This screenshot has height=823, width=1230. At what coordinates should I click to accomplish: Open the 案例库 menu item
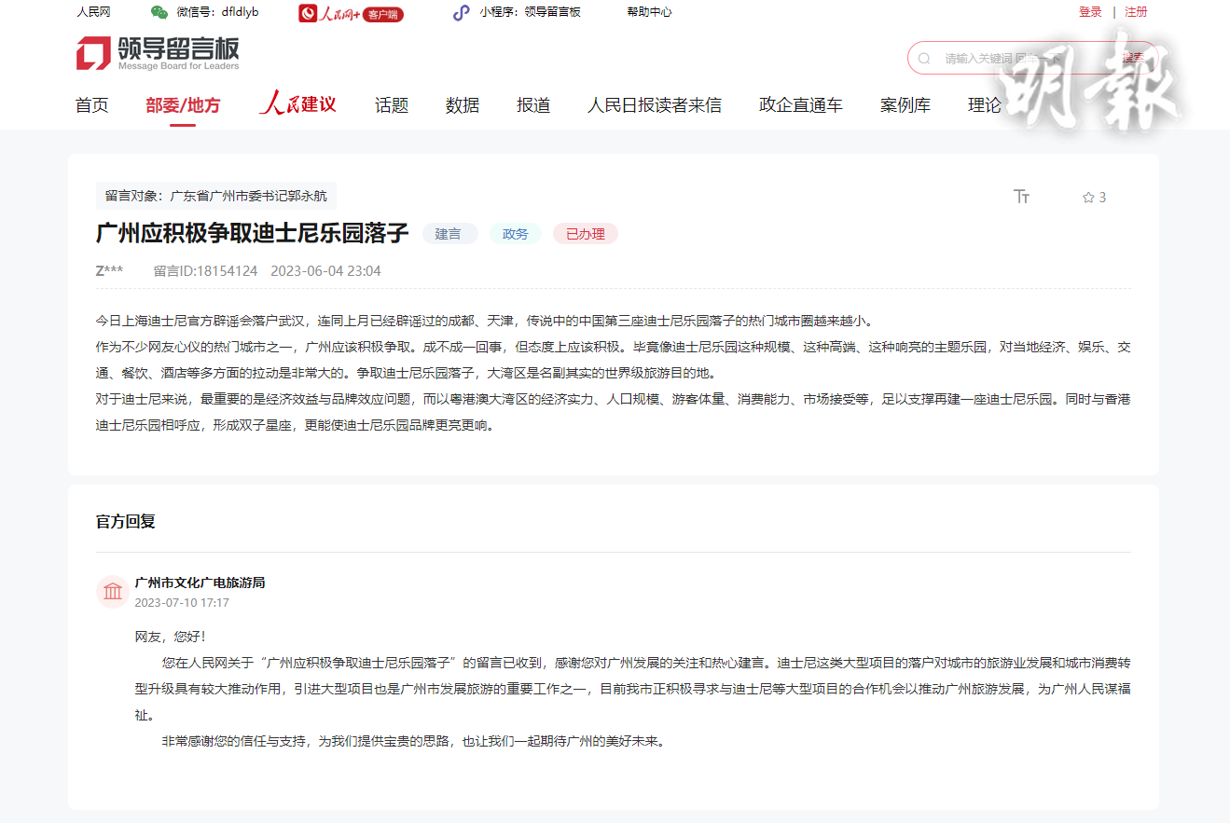pos(905,105)
